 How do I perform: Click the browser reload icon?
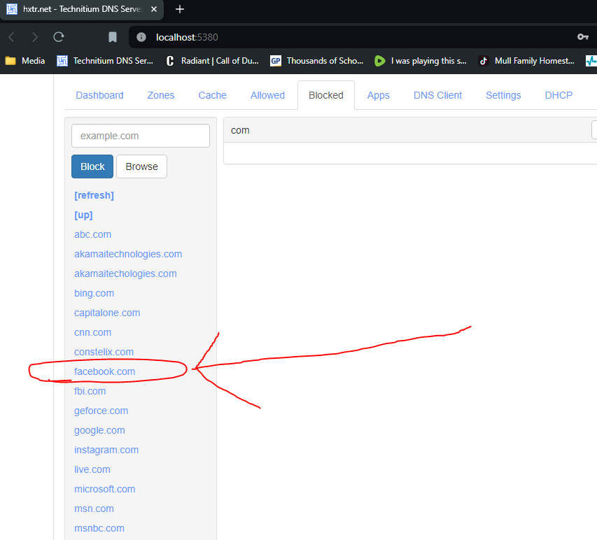pyautogui.click(x=58, y=37)
